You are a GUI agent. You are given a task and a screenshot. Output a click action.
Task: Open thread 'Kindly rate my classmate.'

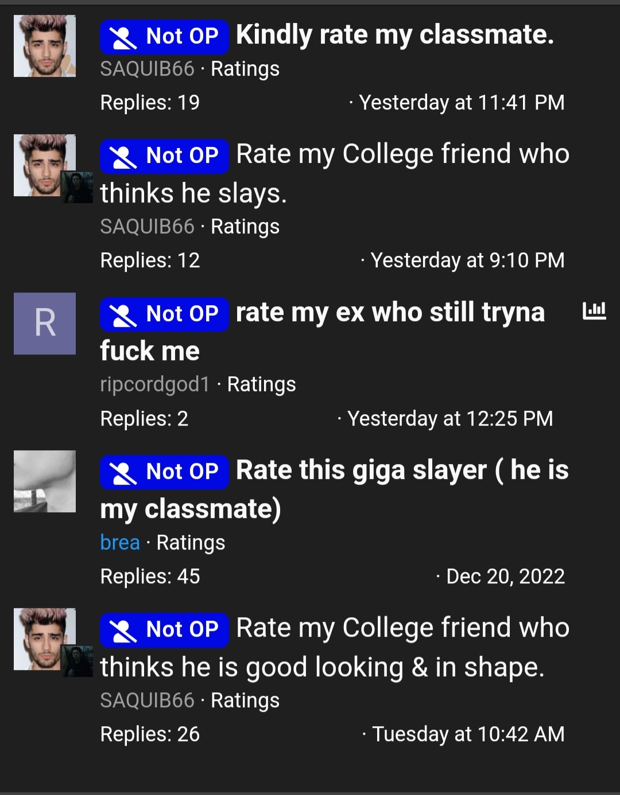click(395, 35)
